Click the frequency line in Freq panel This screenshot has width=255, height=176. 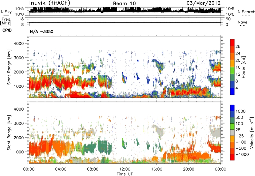125,22
